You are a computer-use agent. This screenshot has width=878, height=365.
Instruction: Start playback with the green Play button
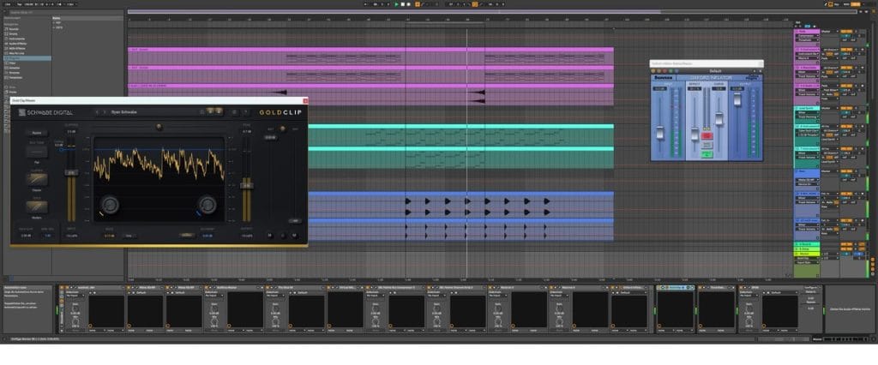[x=396, y=4]
